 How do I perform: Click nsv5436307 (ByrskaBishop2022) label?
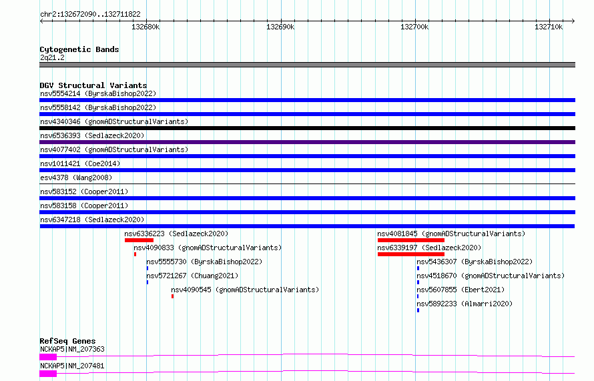click(x=475, y=262)
